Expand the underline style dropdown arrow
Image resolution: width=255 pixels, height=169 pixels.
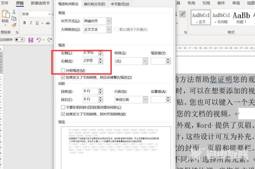42,23
